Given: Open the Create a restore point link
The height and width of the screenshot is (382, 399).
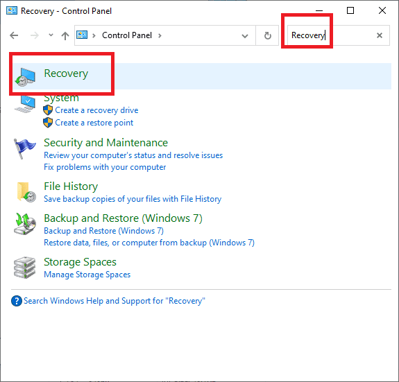Looking at the screenshot, I should (x=94, y=123).
